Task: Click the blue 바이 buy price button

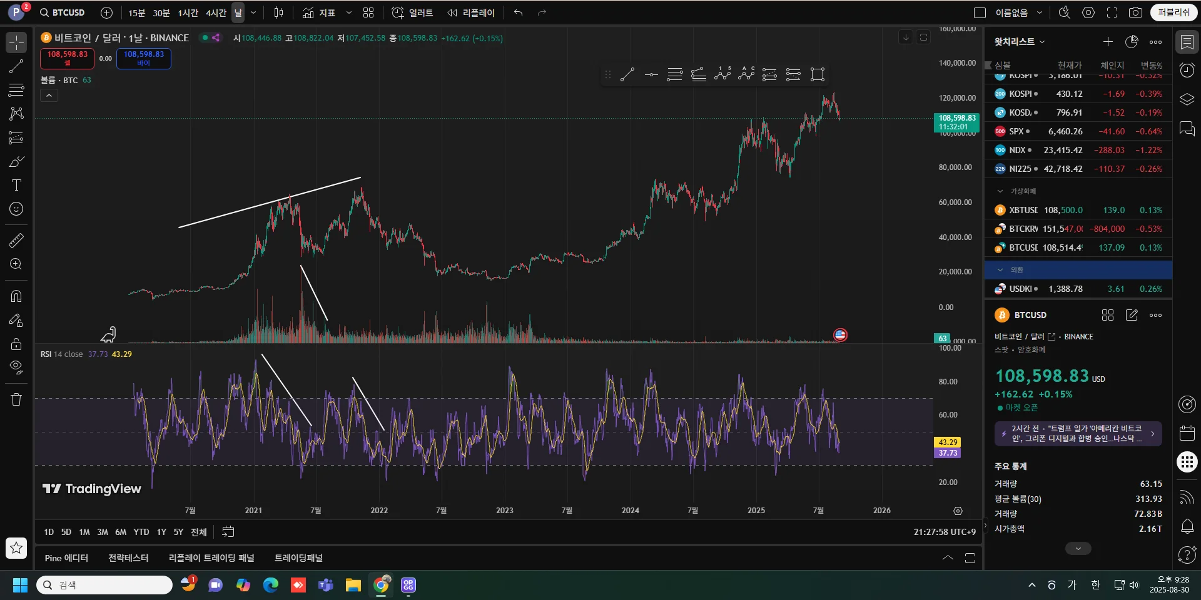Action: (x=144, y=58)
